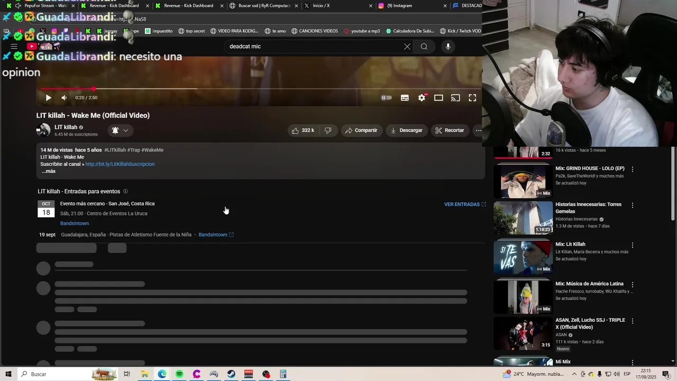Toggle subtitles in the video player

tap(405, 97)
